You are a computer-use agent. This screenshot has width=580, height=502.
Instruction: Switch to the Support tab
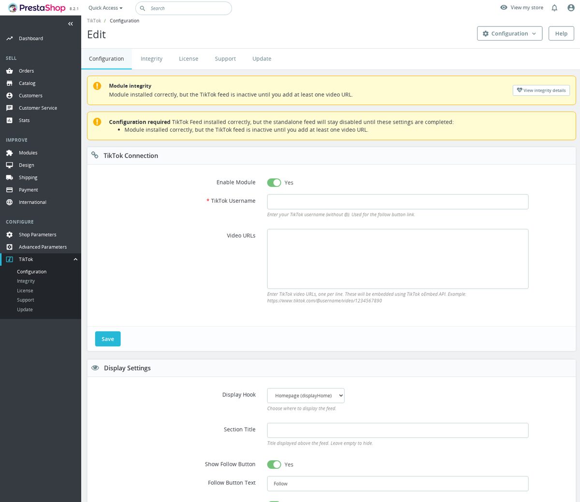225,59
